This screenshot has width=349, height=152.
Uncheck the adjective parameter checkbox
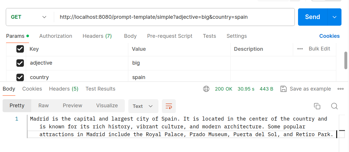click(x=20, y=63)
